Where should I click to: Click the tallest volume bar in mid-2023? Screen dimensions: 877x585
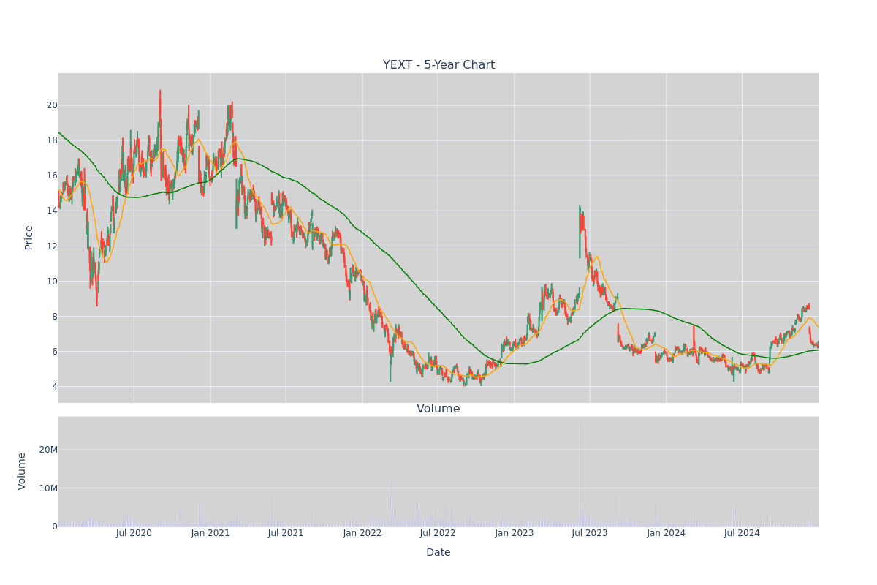pos(580,475)
